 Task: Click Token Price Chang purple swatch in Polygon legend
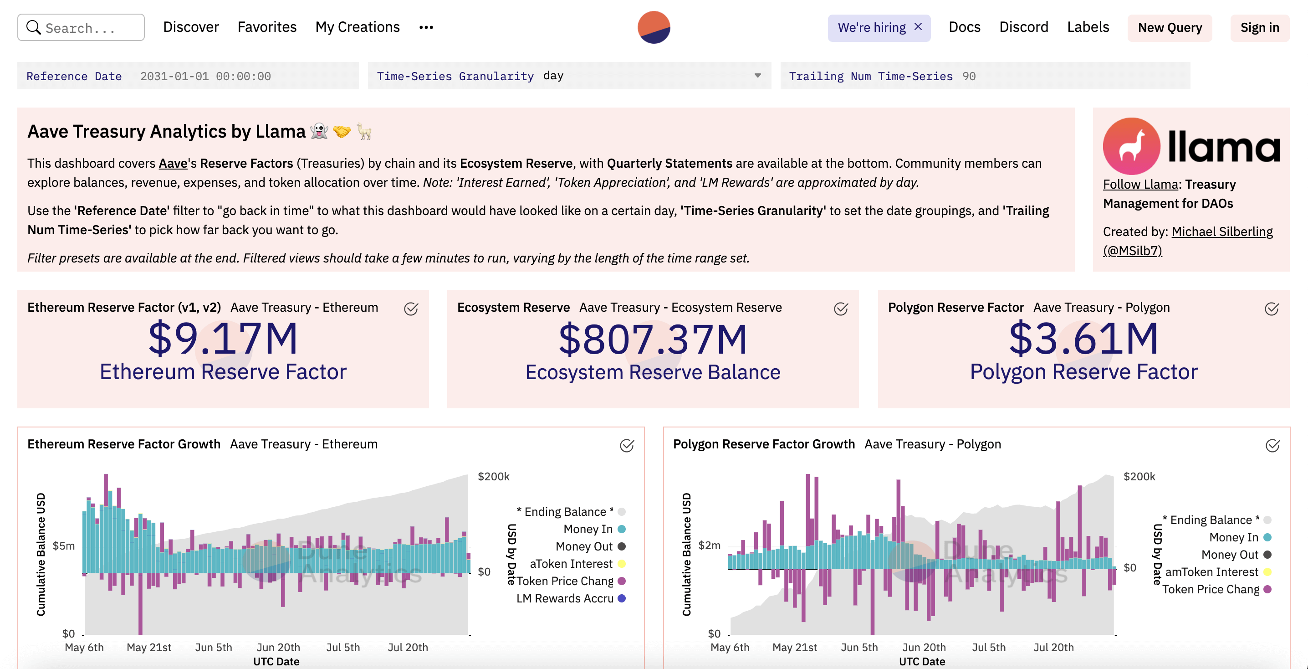coord(1267,589)
